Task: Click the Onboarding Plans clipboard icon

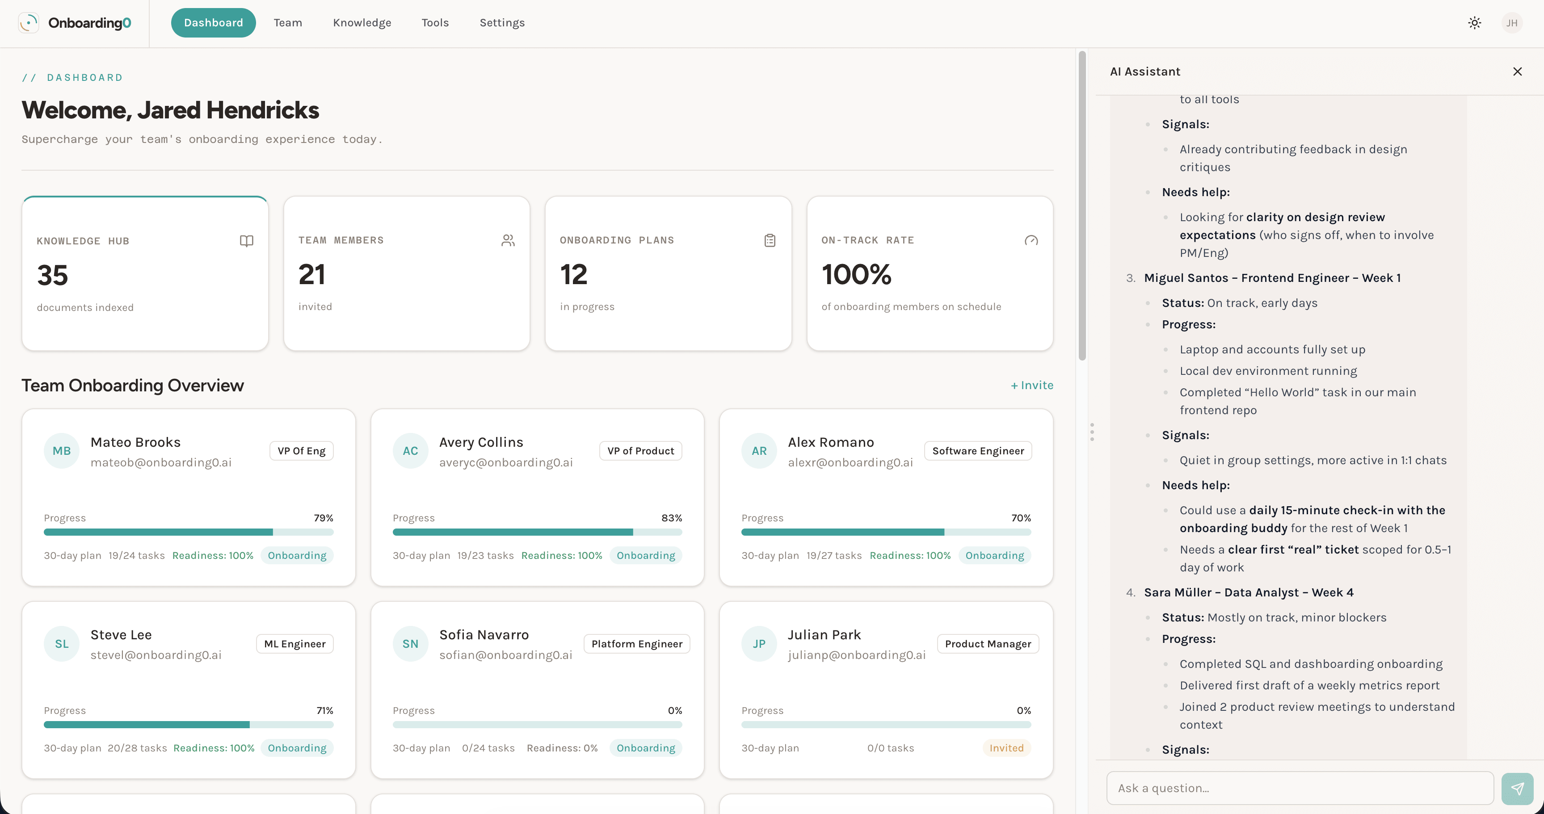Action: tap(770, 240)
